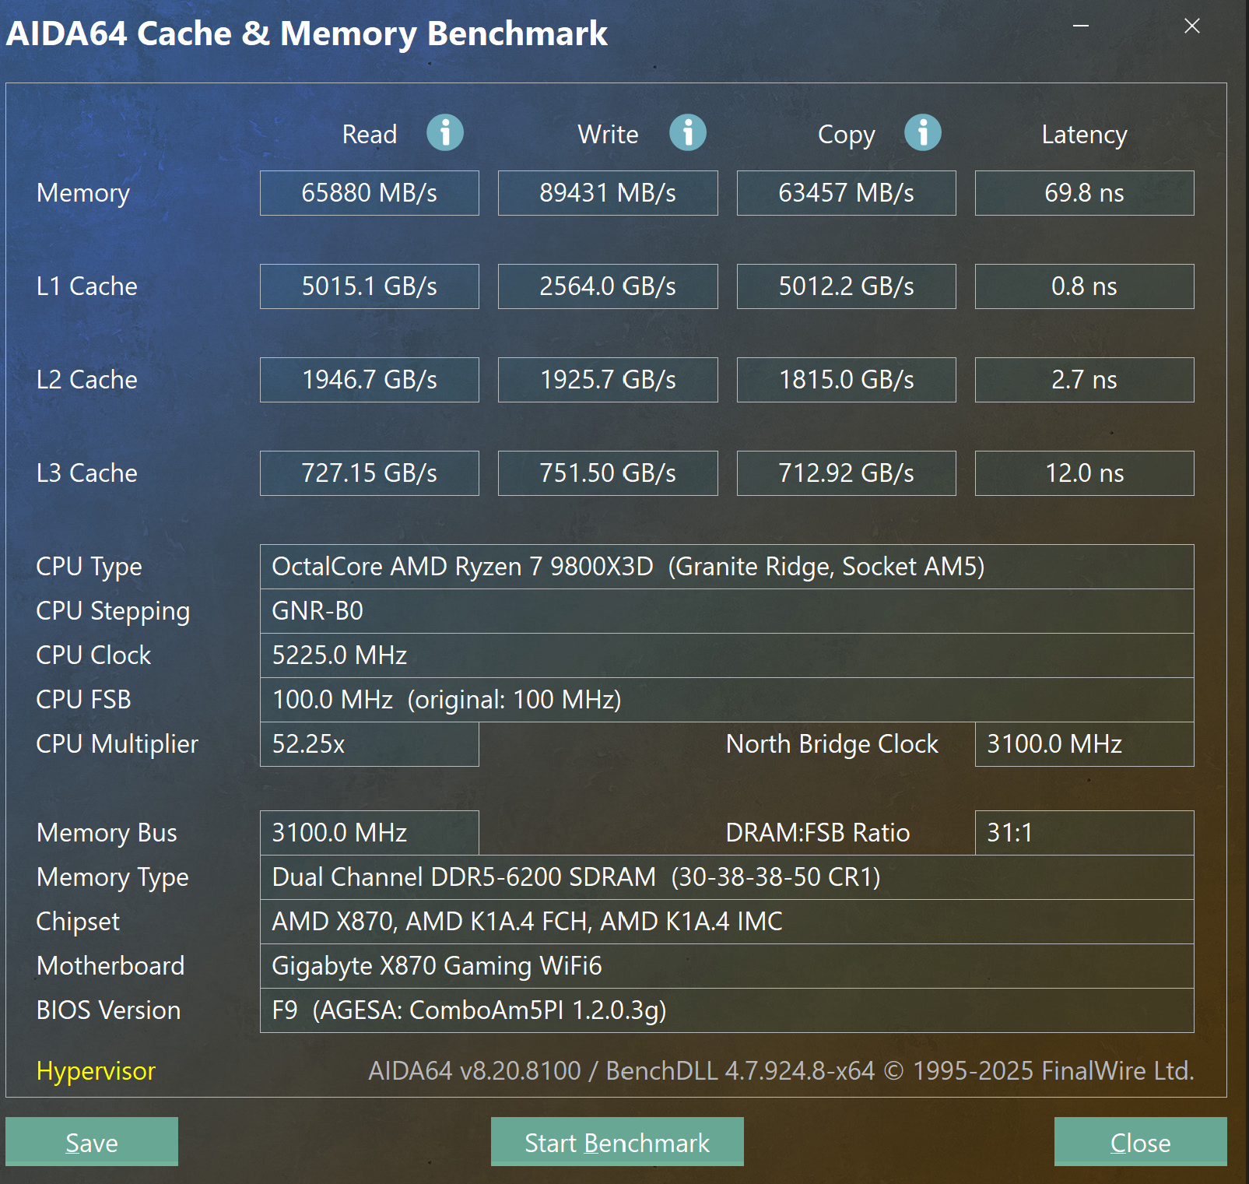
Task: Select the Memory Latency value of 69.8 ns
Action: pos(1083,192)
